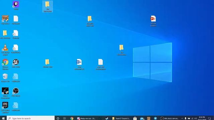
Task: Select the faded file beside Epic Games Launcher
Action: [16, 107]
